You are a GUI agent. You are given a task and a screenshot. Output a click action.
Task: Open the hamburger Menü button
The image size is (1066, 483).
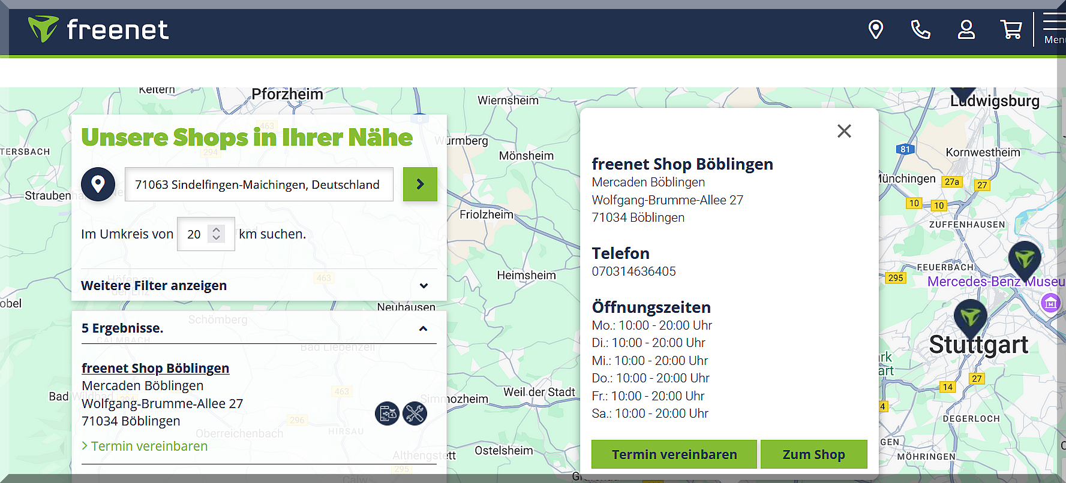pyautogui.click(x=1054, y=29)
